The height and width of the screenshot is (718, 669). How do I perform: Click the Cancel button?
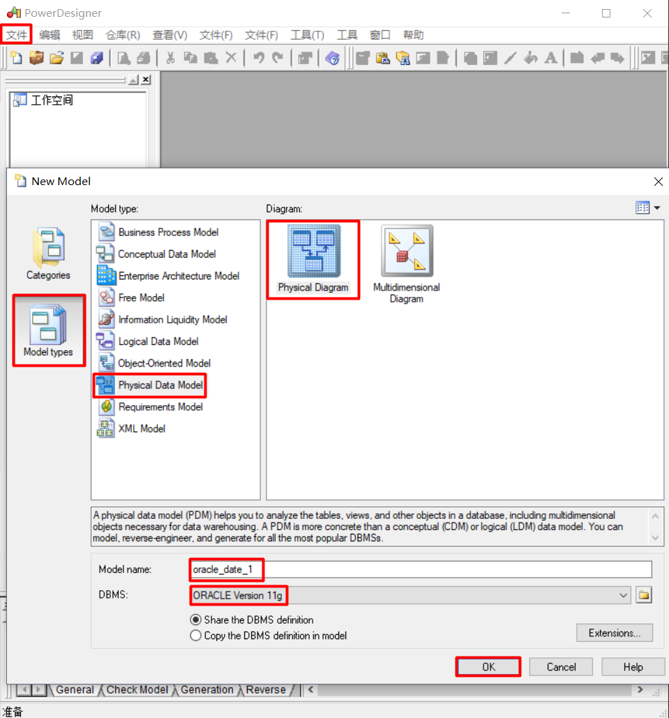(561, 667)
